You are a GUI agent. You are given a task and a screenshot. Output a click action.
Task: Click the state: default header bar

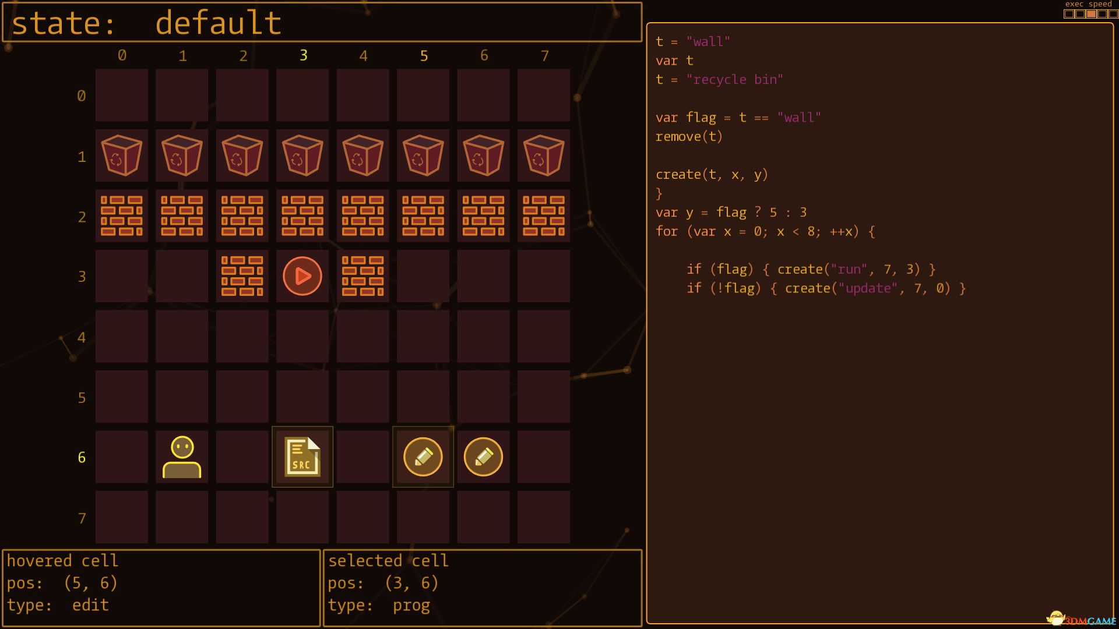[322, 23]
